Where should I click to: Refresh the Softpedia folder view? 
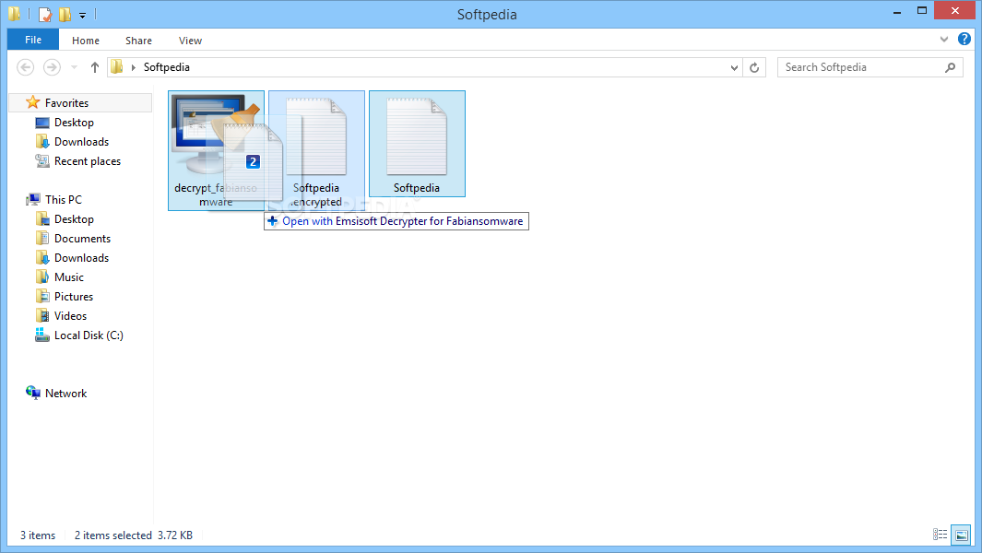coord(754,67)
